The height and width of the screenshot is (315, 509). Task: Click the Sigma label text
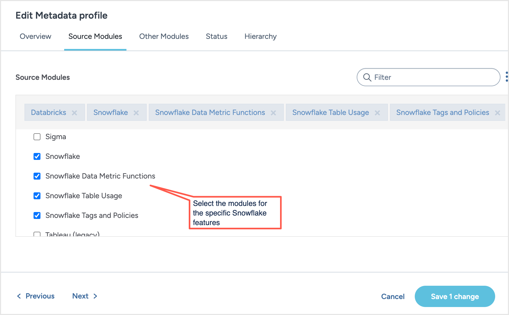coord(56,137)
